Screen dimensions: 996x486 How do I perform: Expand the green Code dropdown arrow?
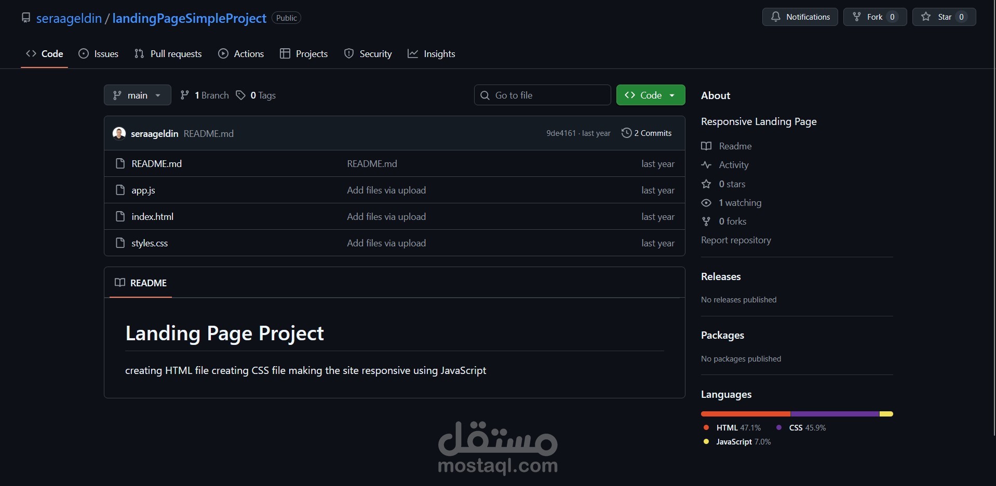pyautogui.click(x=672, y=95)
